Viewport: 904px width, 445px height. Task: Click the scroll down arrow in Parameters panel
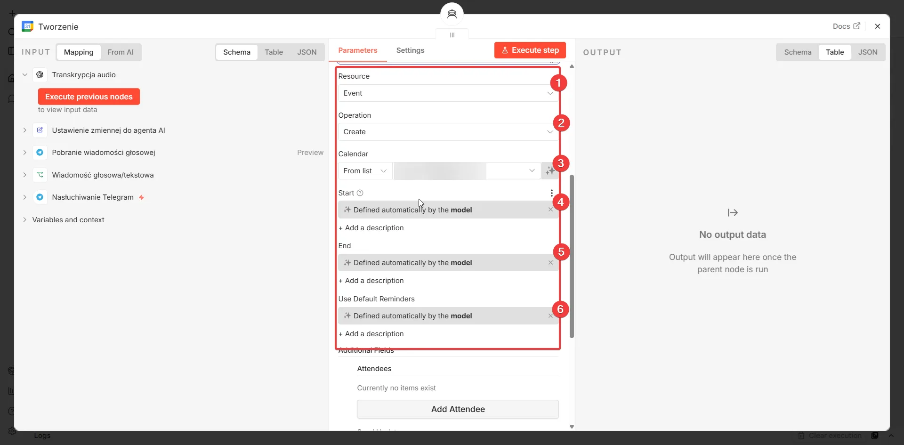572,427
